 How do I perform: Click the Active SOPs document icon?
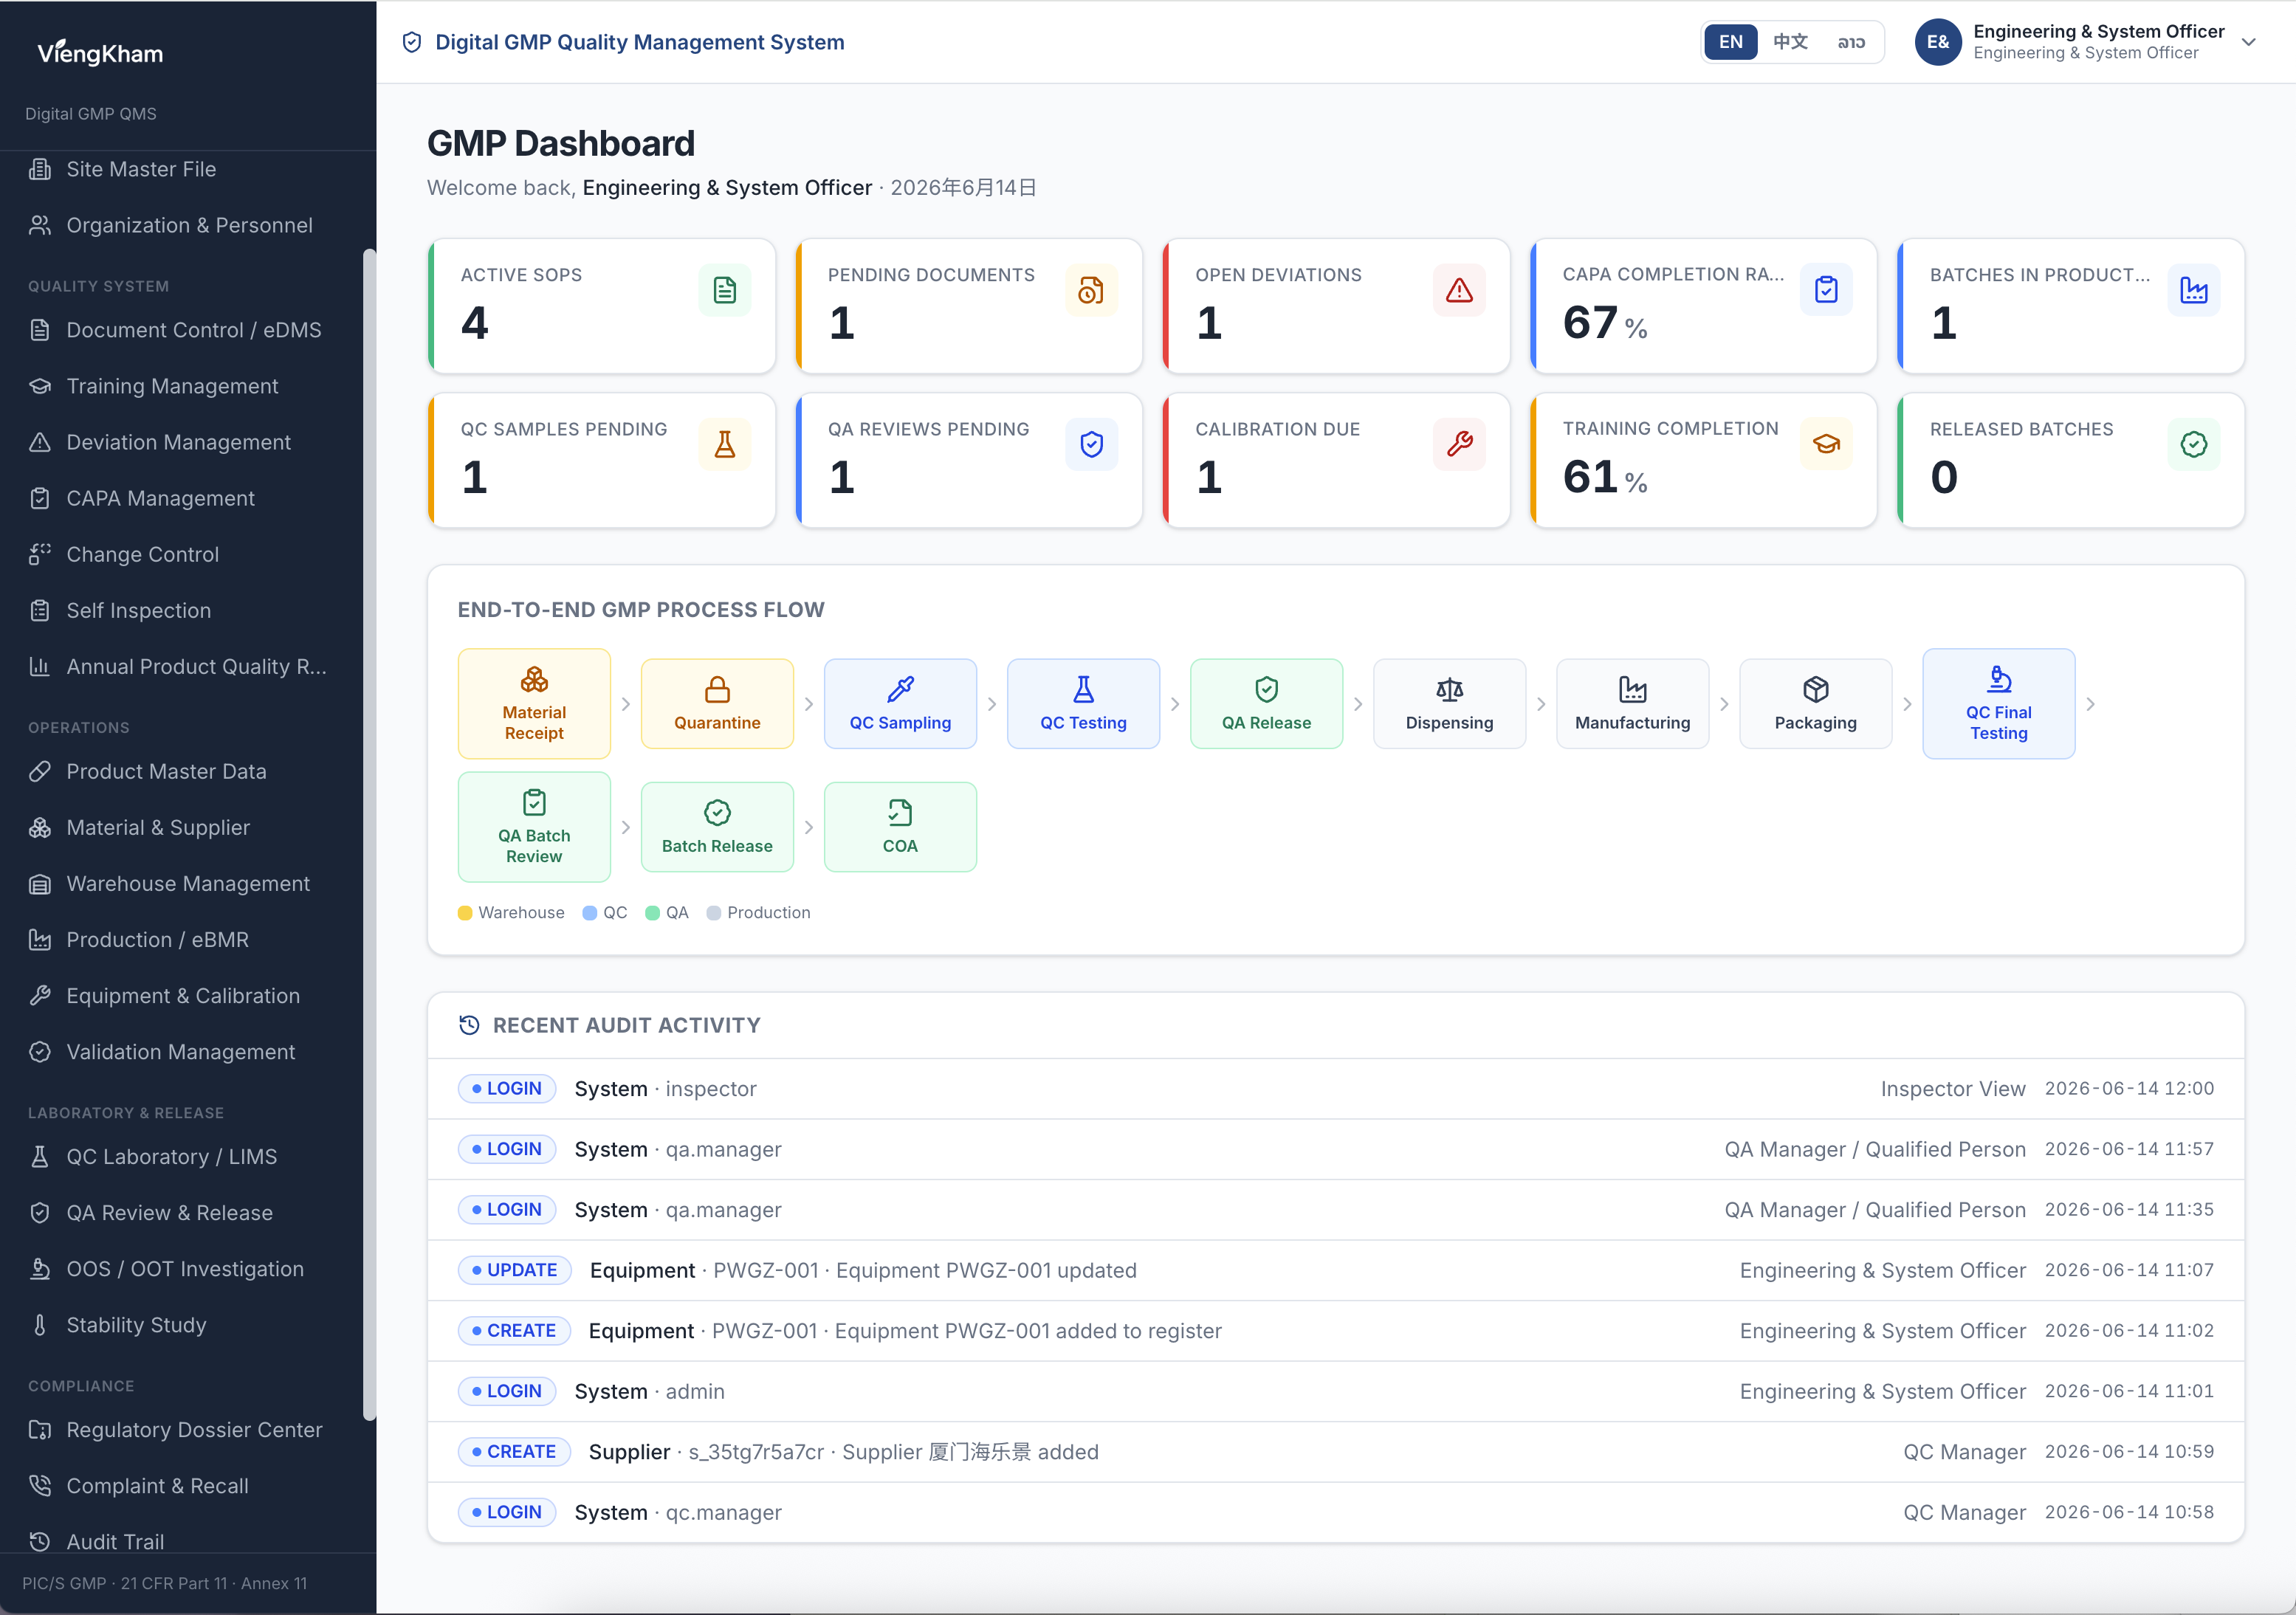[725, 290]
